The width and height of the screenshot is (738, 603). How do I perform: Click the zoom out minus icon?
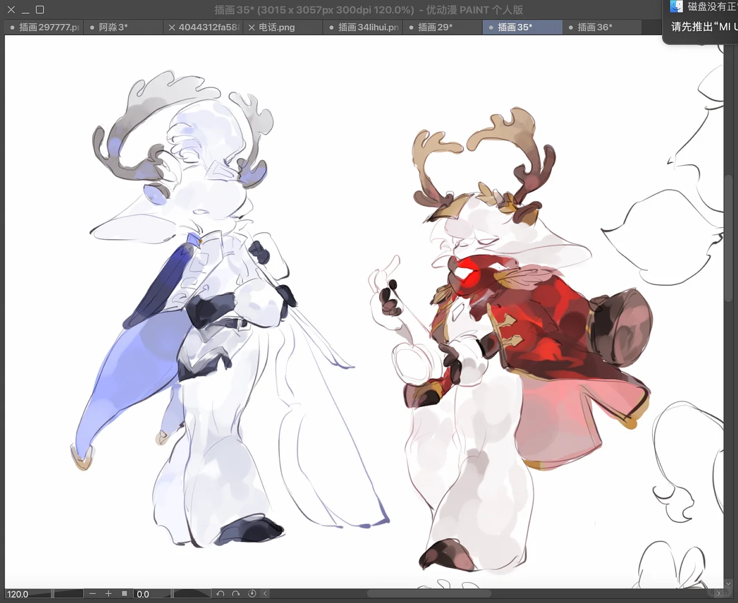[x=93, y=594]
